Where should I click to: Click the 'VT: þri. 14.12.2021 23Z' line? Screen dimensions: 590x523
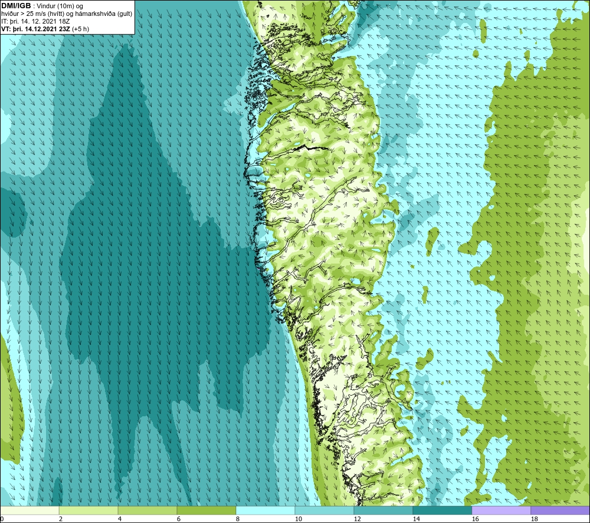coord(35,29)
